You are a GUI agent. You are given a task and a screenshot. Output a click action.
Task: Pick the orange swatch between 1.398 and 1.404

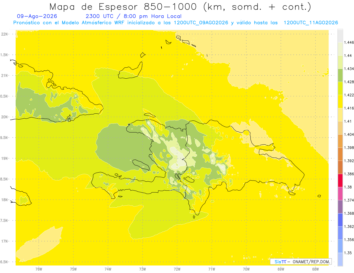coord(340,141)
